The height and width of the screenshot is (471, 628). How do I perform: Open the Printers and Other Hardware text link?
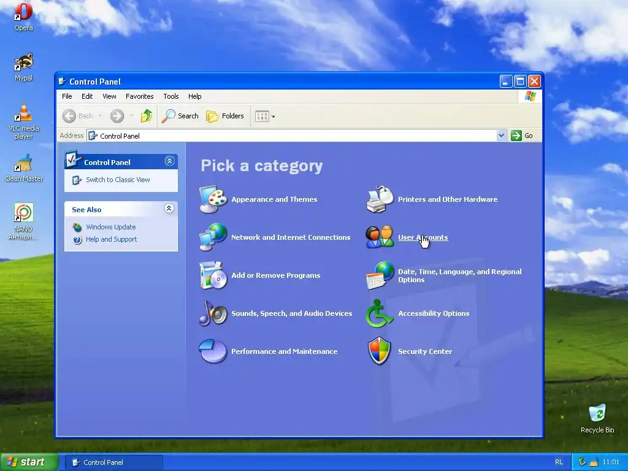(x=448, y=199)
